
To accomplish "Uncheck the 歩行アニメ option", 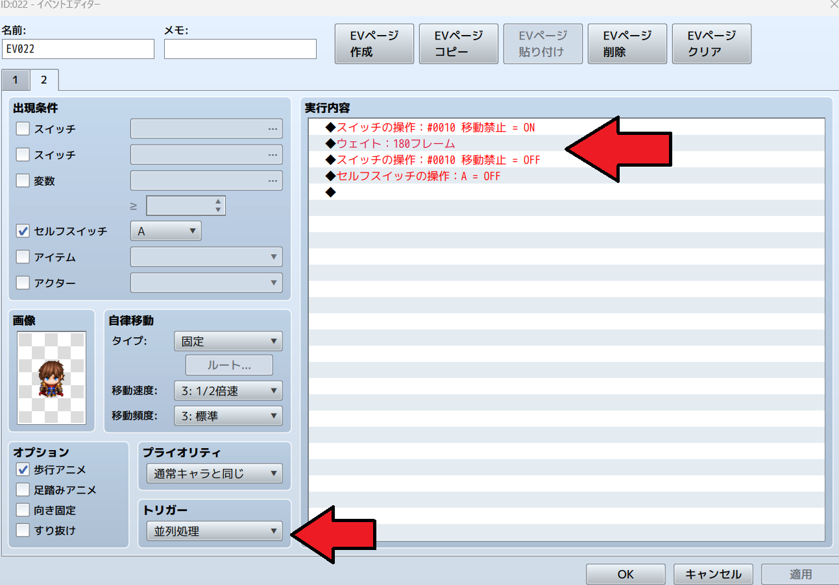I will (23, 470).
